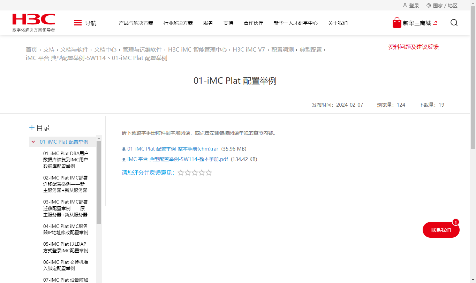Click the page title 01-iMC Plat 配置举例
Screen dimensions: 476x283
tap(235, 81)
